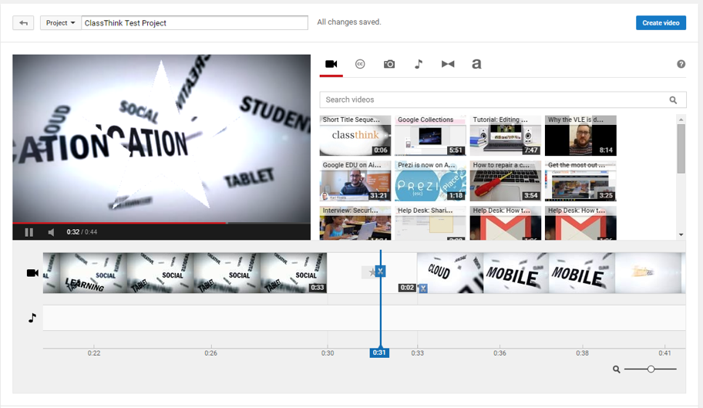Mute the preview volume speaker
This screenshot has height=408, width=703.
point(51,232)
